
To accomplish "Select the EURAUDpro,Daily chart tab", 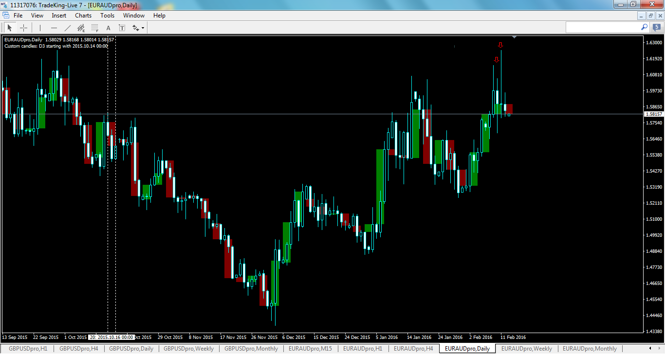I will pos(467,349).
